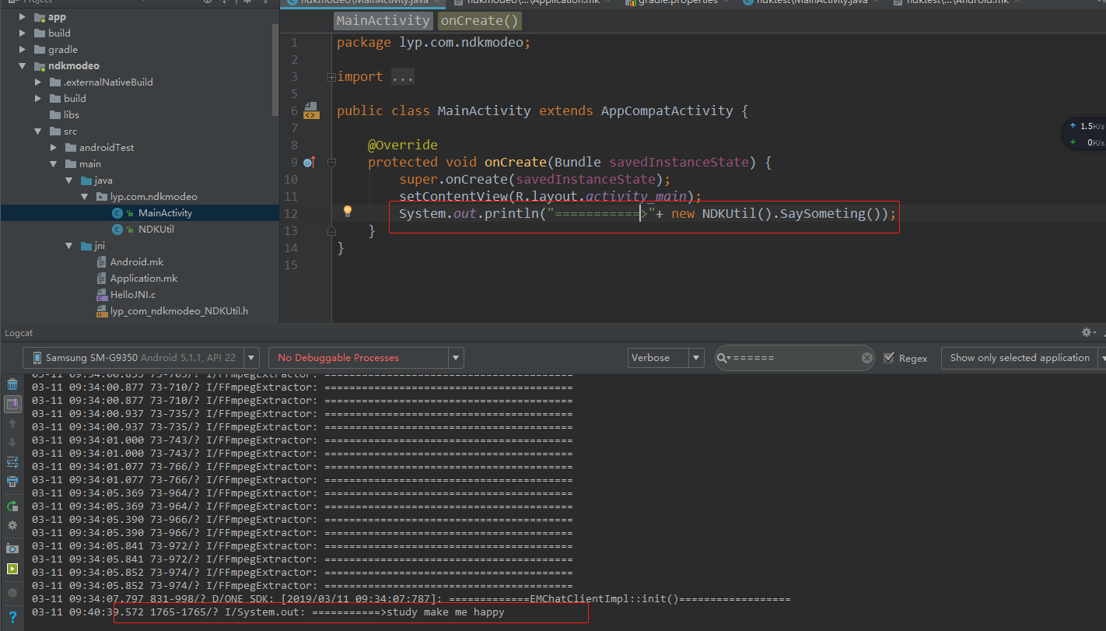Expand the .externalNativeBuild folder
1106x631 pixels.
[38, 82]
